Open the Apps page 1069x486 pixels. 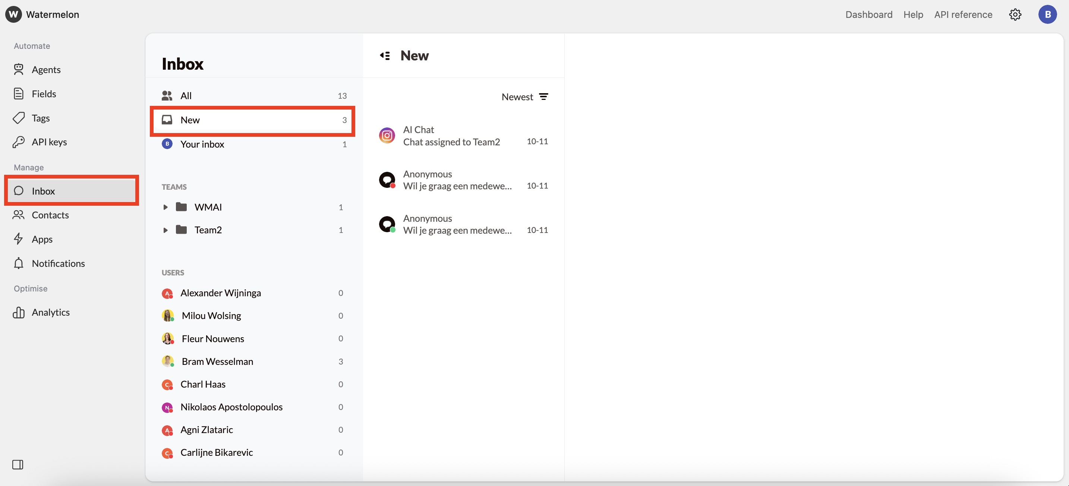42,239
